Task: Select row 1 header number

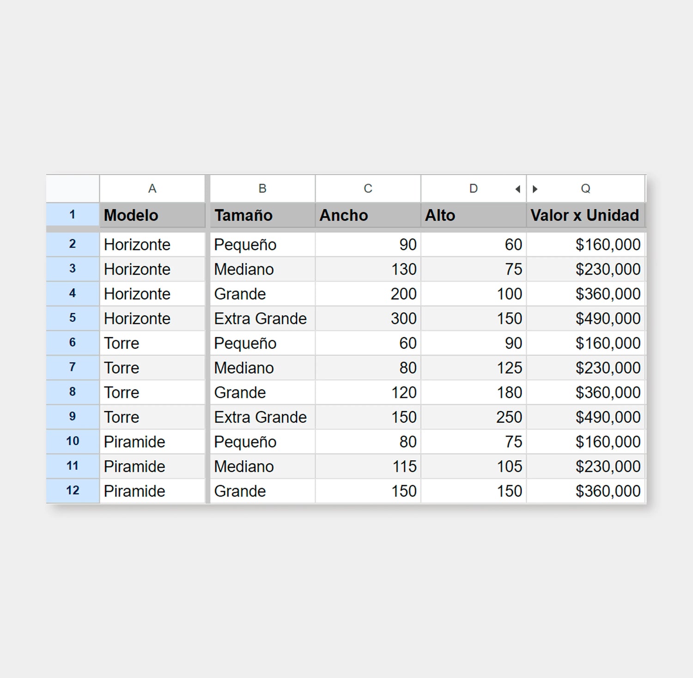Action: click(73, 215)
